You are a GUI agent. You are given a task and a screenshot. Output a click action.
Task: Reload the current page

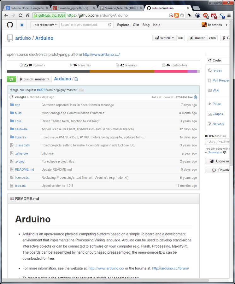coord(21,15)
